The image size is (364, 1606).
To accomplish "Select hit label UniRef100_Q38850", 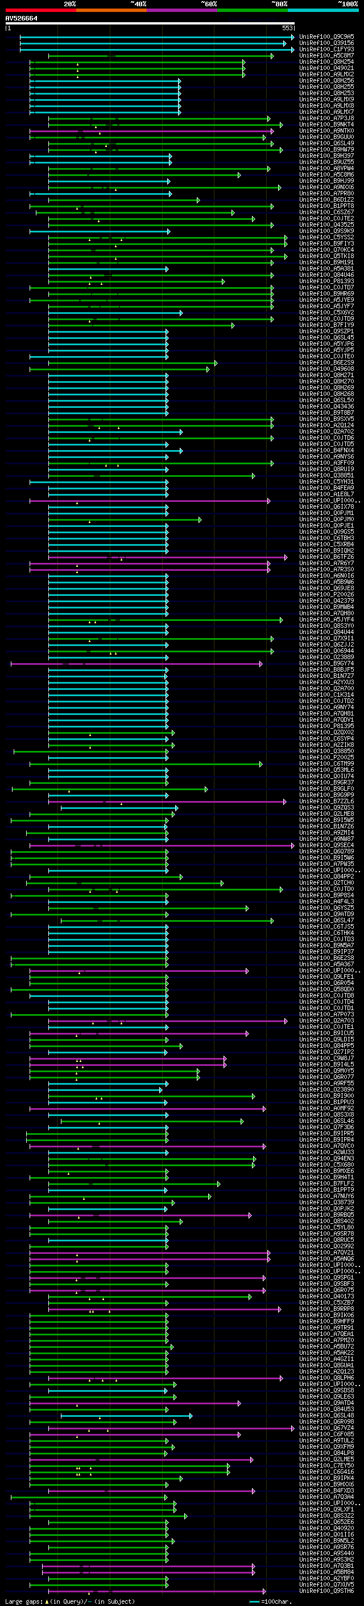I will coord(326,751).
